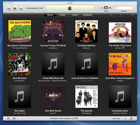The width and height of the screenshot is (140, 125).
Task: Click artist name 'Dr. Ring-Ding'
Action: pyautogui.click(x=19, y=113)
